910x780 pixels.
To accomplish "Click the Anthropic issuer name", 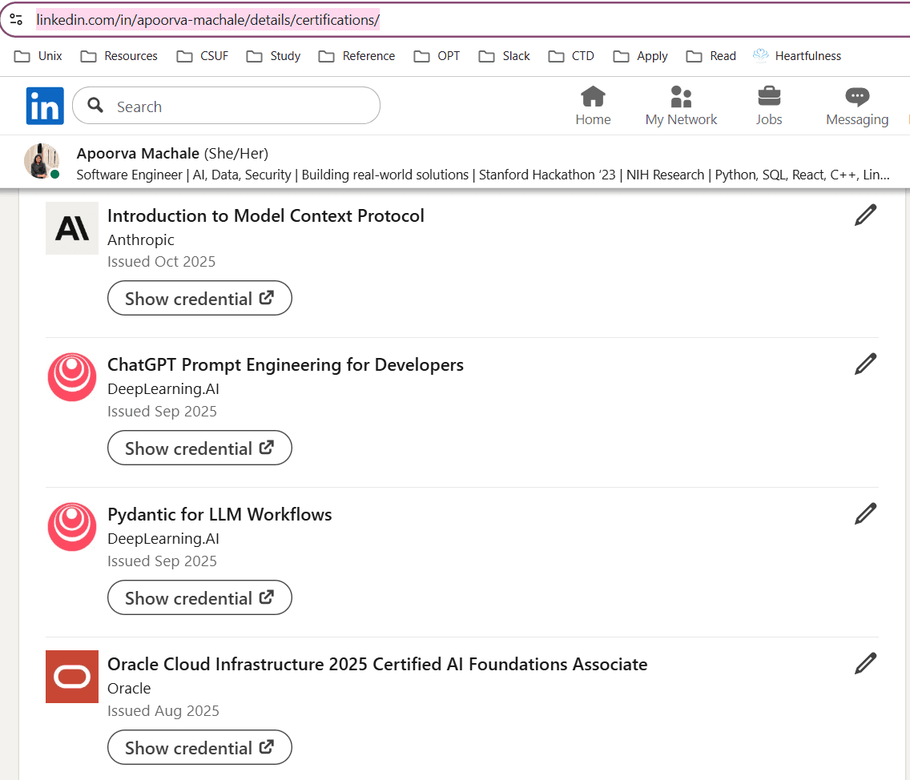I will [x=141, y=239].
